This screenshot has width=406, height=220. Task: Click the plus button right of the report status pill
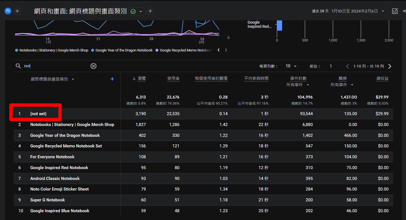pyautogui.click(x=150, y=11)
